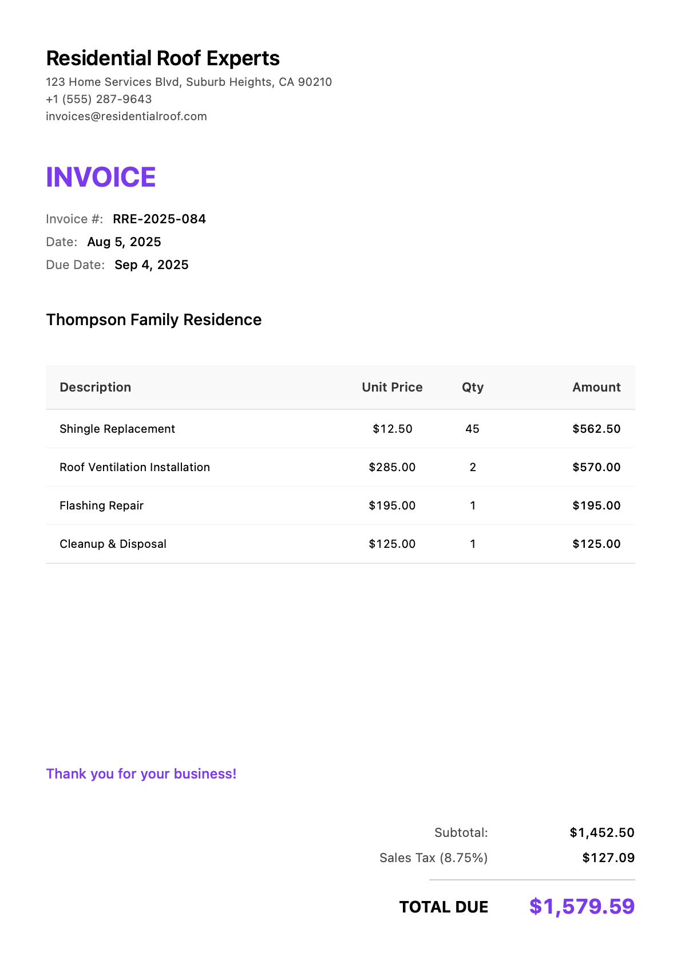
Task: Select invoice number RRE-2025-084
Action: (x=159, y=219)
